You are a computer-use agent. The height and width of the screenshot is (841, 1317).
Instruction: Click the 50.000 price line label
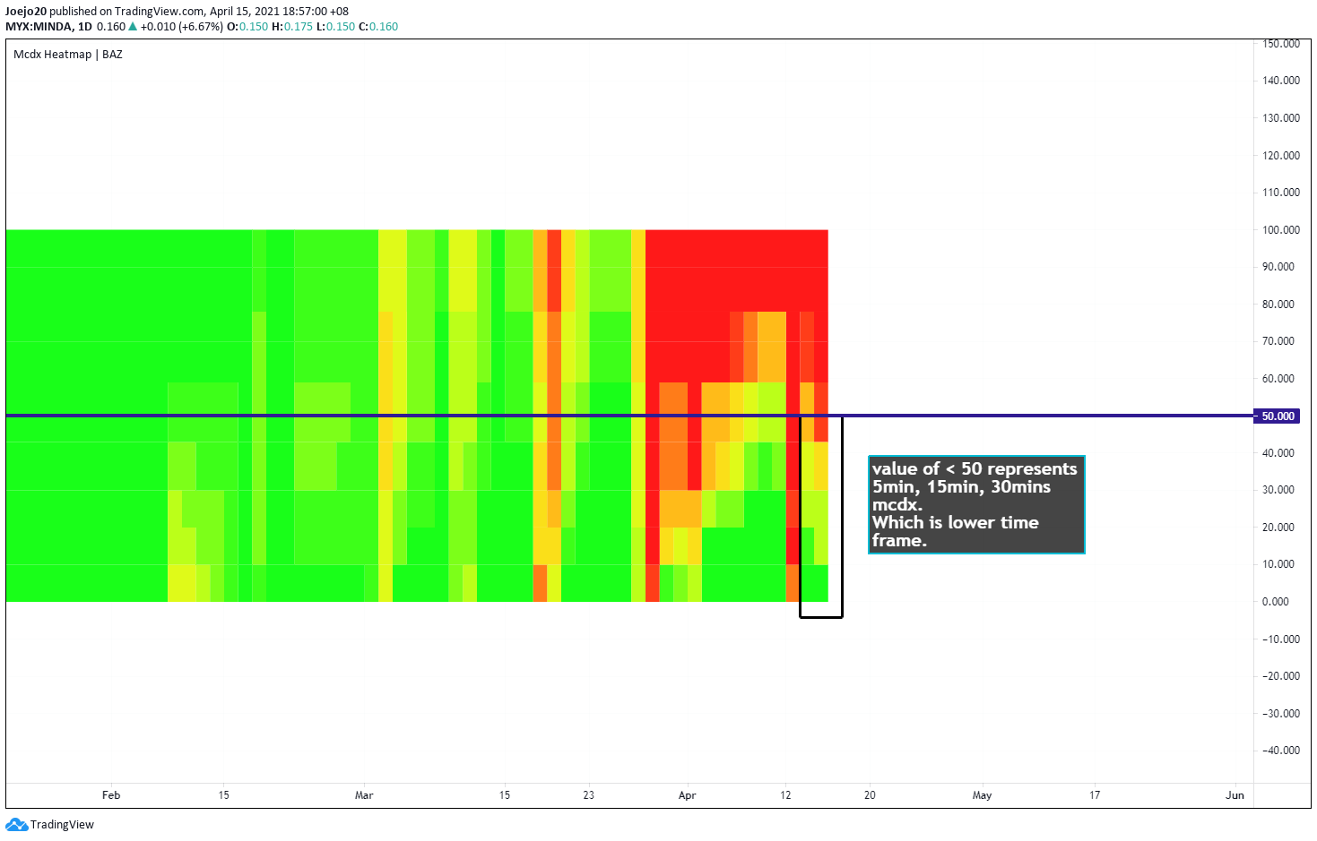1278,416
